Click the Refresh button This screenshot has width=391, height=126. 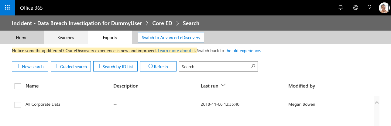point(158,67)
